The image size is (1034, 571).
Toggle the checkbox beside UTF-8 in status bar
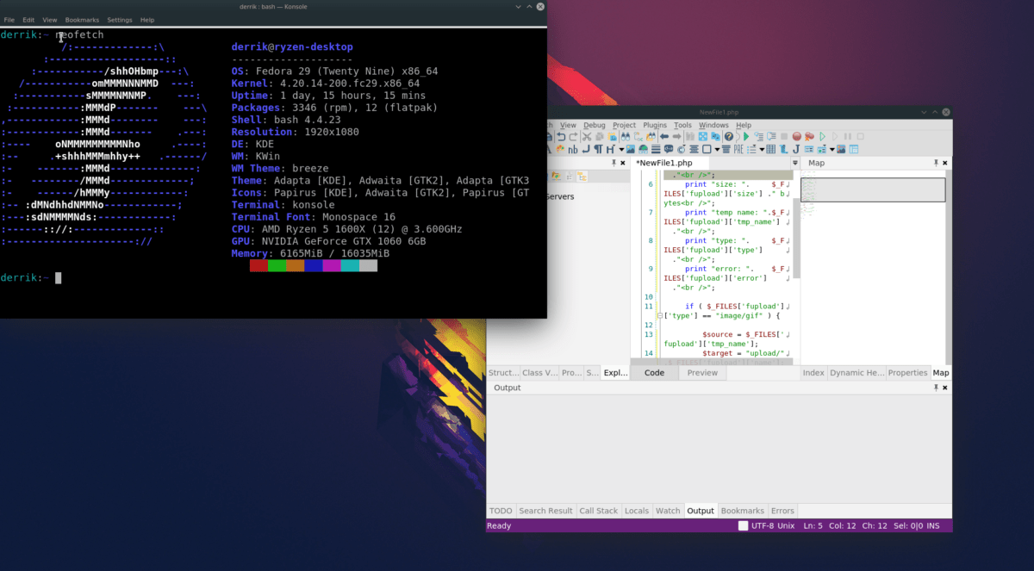[743, 525]
